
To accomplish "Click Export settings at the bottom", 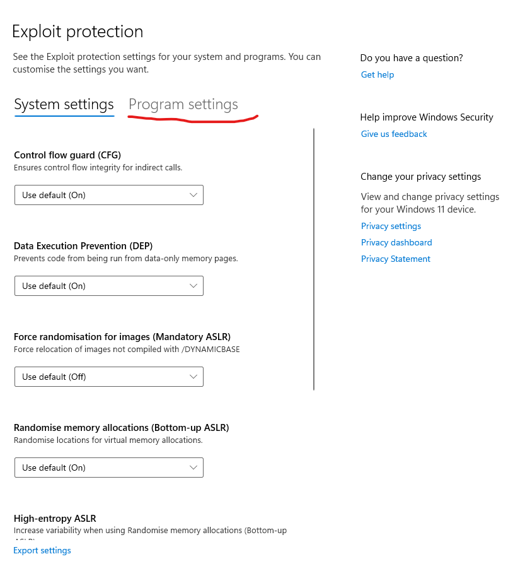I will tap(42, 550).
